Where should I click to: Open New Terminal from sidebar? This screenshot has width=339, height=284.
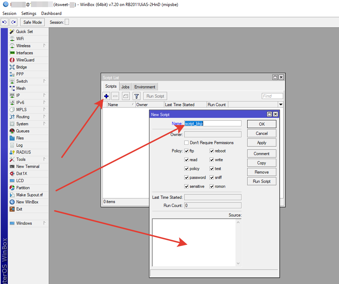(x=27, y=166)
